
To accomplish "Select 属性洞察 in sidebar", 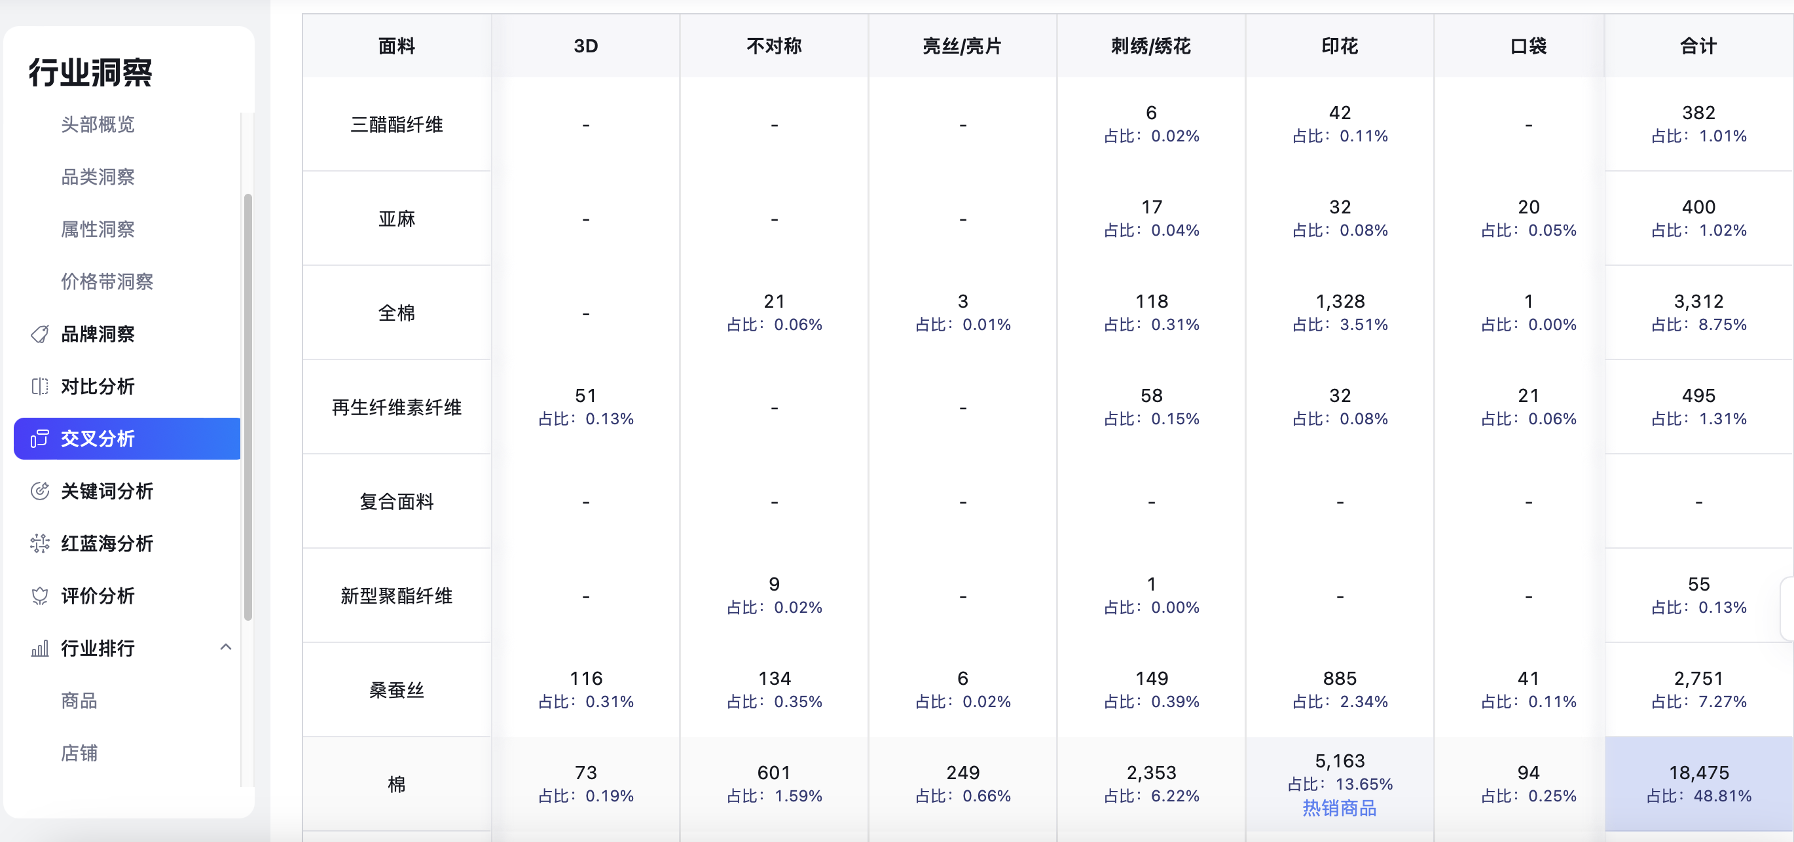I will [x=98, y=229].
